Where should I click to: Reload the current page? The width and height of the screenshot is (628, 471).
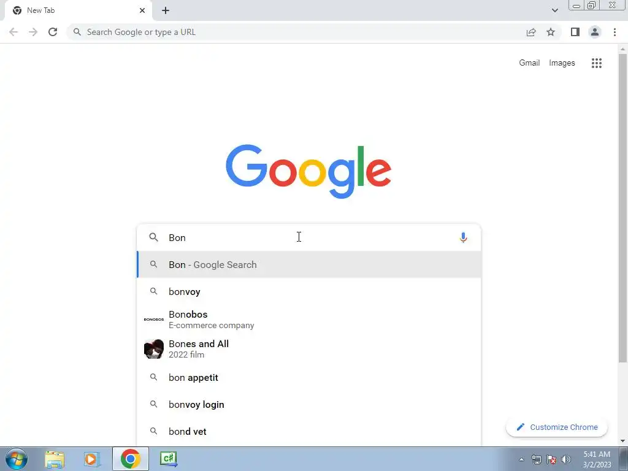53,32
